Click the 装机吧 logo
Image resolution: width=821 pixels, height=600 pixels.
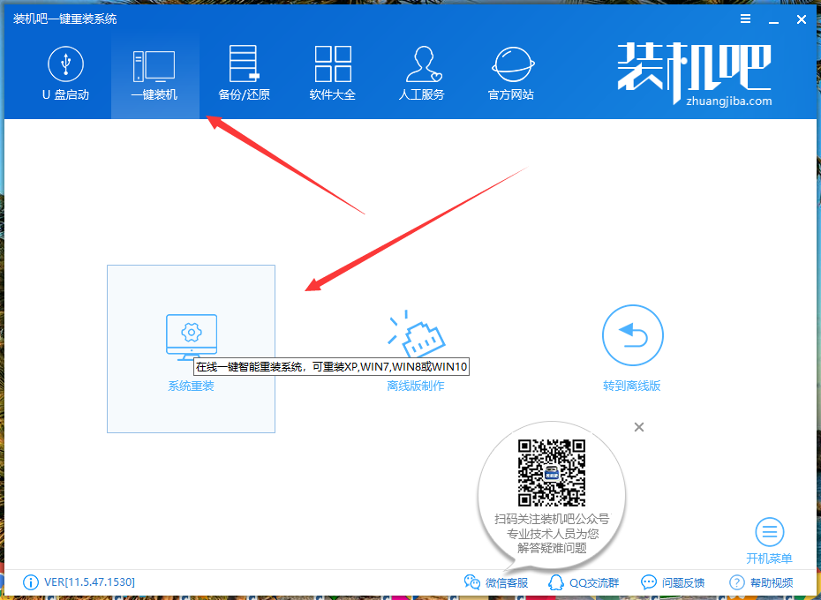point(692,71)
